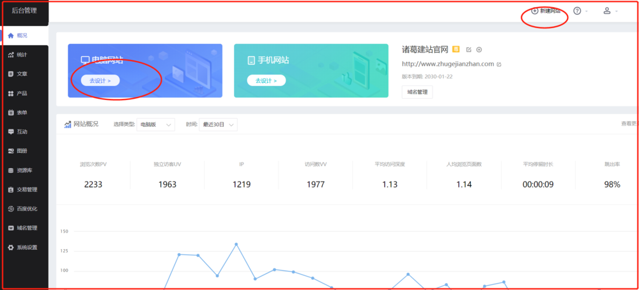
Task: Click the edit pencil icon beside 诸葛建站官网
Action: pyautogui.click(x=468, y=50)
